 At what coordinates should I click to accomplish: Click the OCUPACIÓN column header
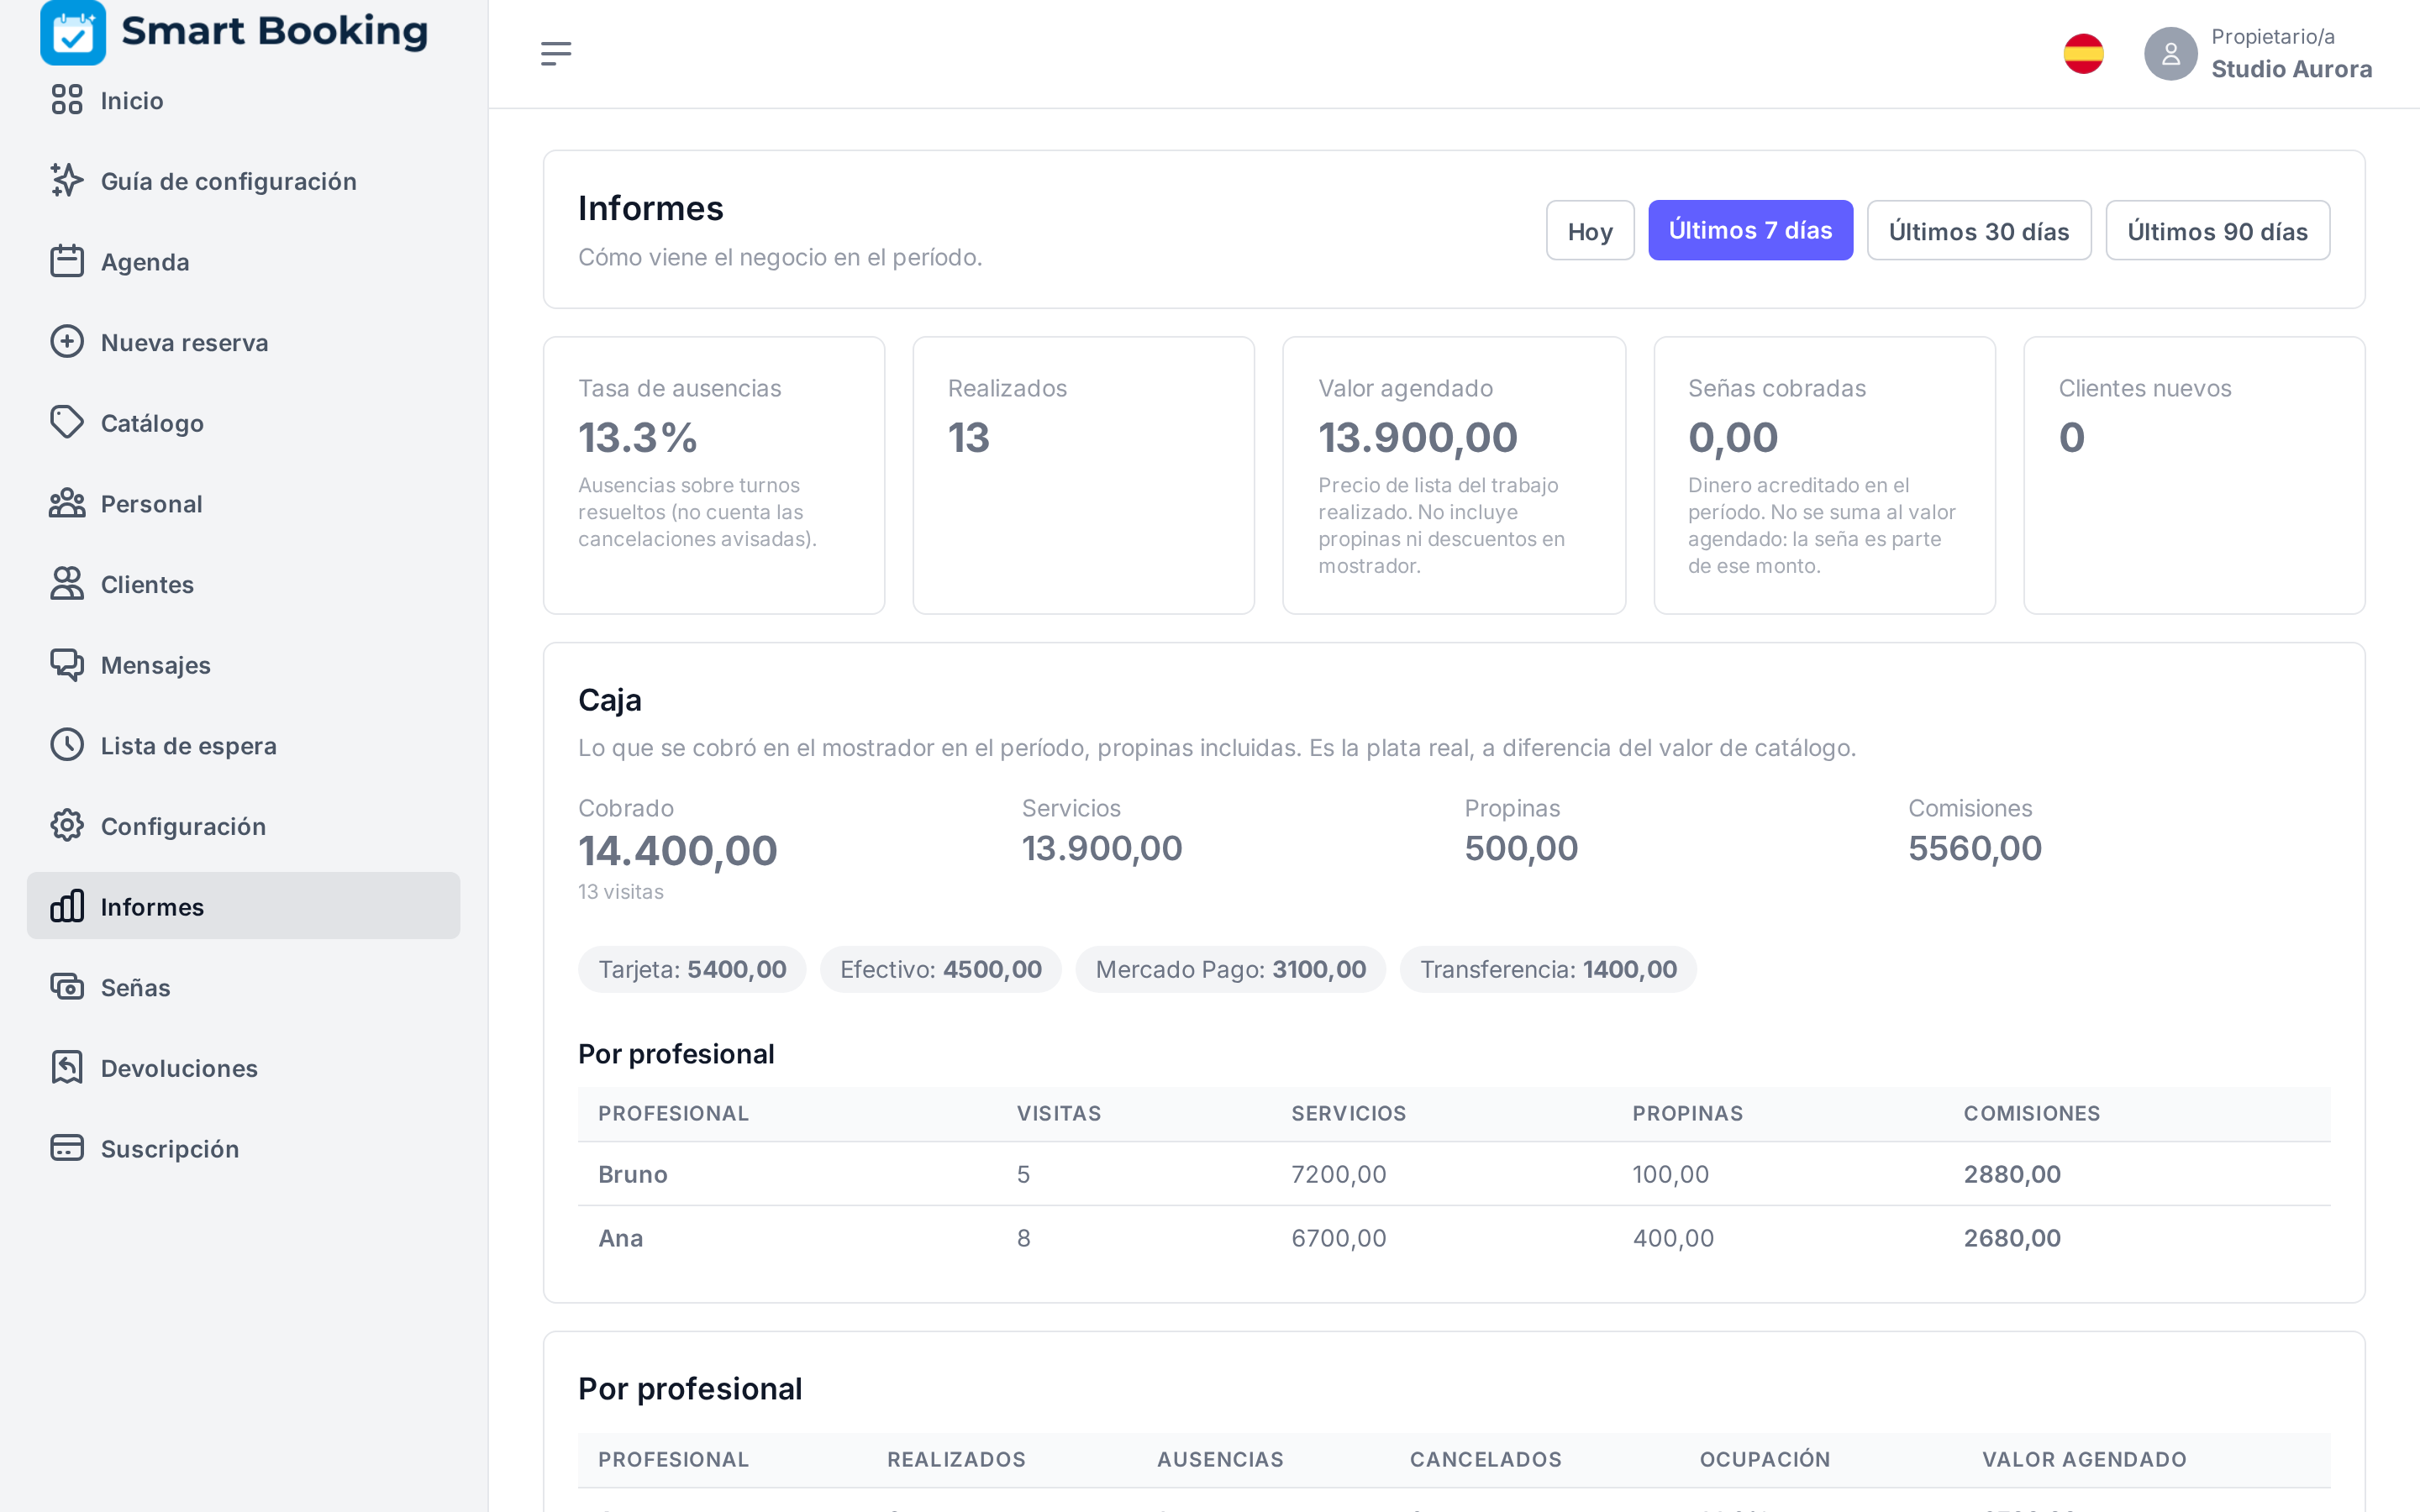point(1765,1460)
